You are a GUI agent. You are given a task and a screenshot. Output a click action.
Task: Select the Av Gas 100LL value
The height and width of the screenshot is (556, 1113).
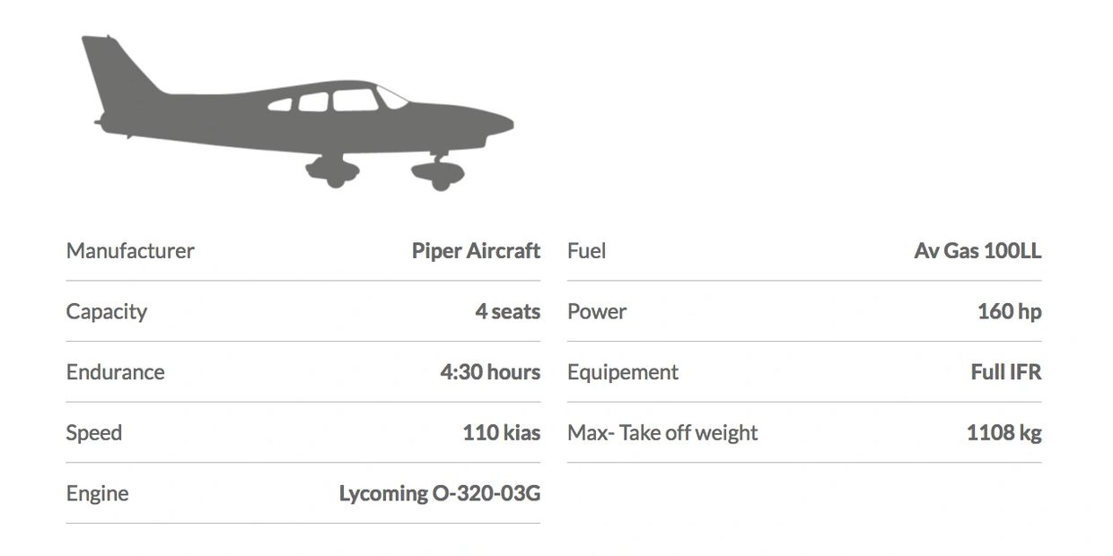tap(977, 251)
